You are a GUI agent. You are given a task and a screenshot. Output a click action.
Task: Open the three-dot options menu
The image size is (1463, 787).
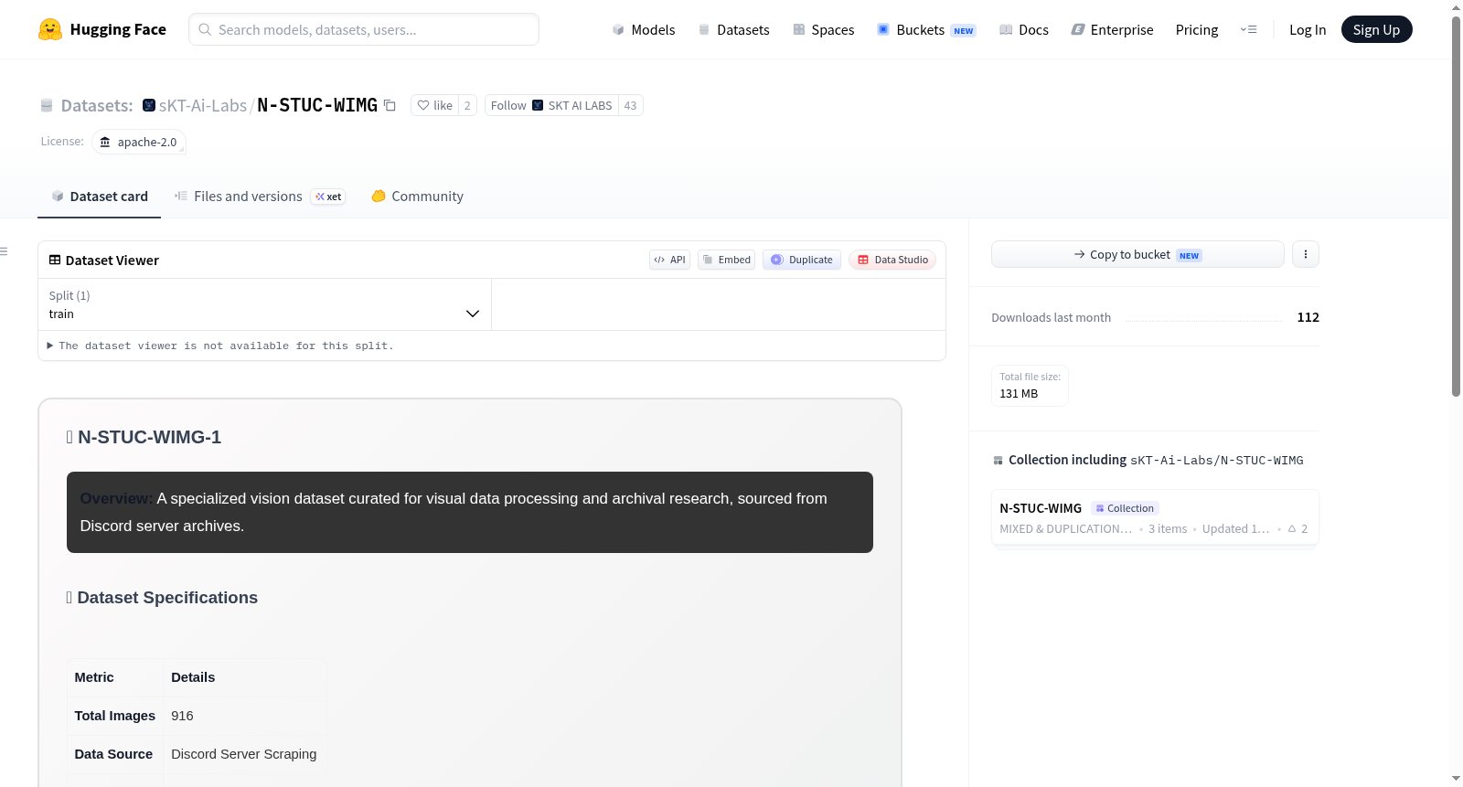(x=1306, y=254)
